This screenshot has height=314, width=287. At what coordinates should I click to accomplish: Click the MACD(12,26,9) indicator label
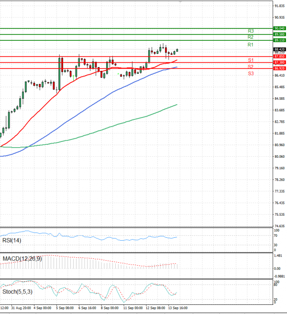tap(22, 259)
